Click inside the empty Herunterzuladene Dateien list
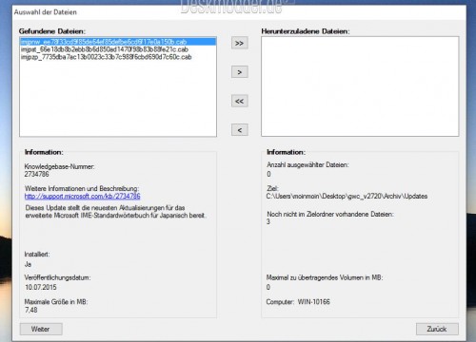 coord(360,86)
